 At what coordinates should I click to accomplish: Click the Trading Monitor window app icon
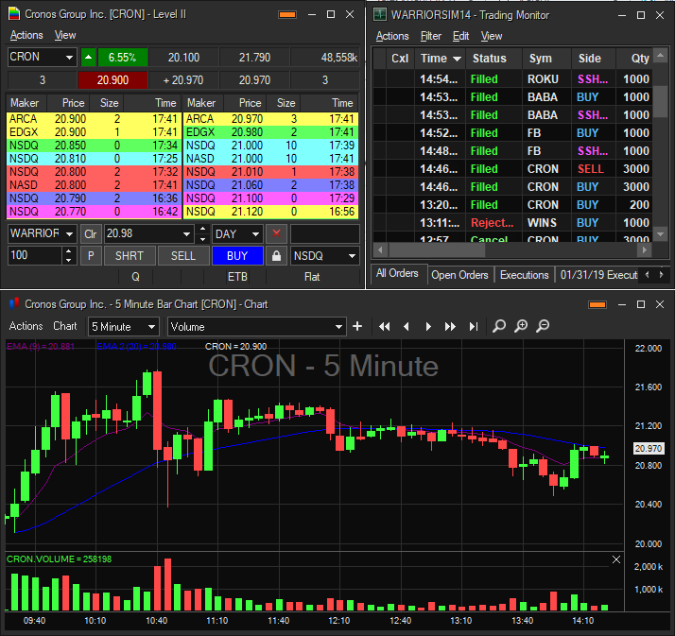click(x=380, y=14)
